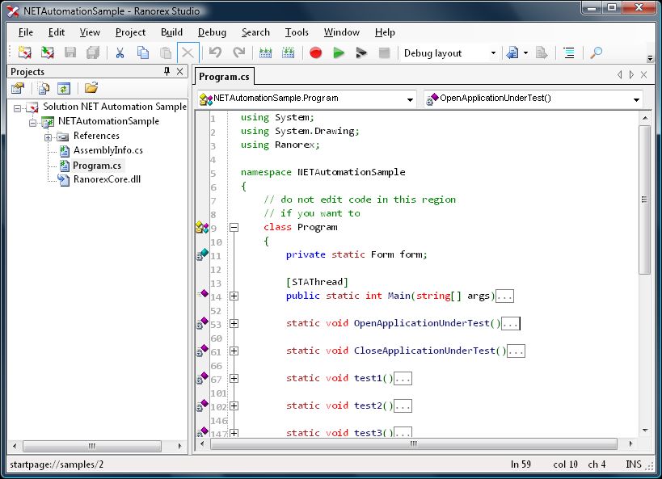The height and width of the screenshot is (479, 662).
Task: Expand the References folder node
Action: [x=48, y=137]
